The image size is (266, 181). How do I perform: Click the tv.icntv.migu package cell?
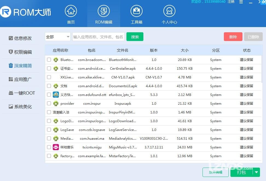[x=92, y=147]
